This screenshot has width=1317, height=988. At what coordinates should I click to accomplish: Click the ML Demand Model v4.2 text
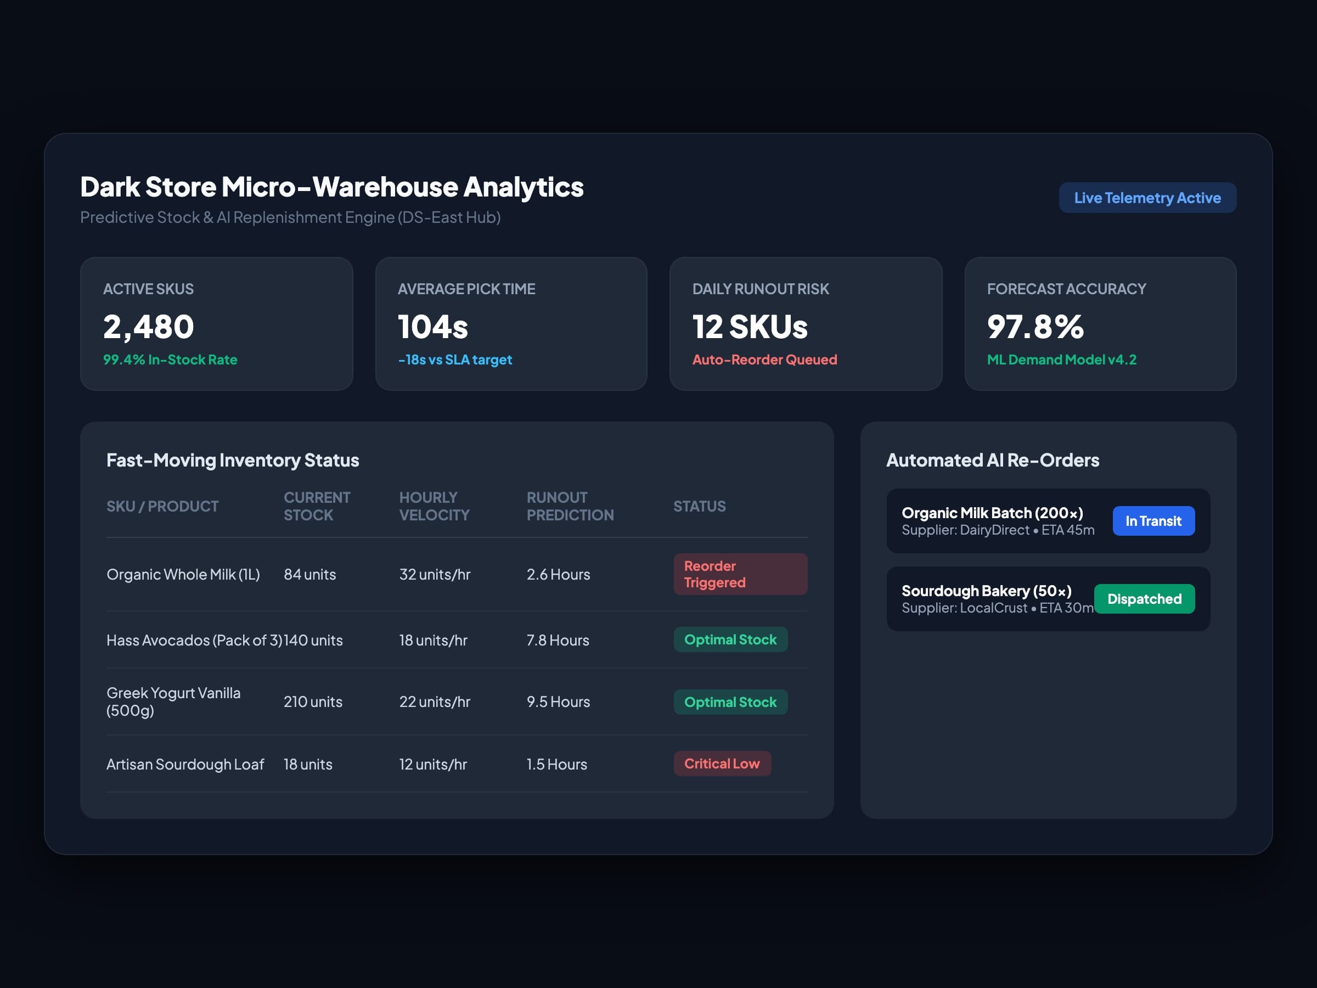pos(1062,360)
